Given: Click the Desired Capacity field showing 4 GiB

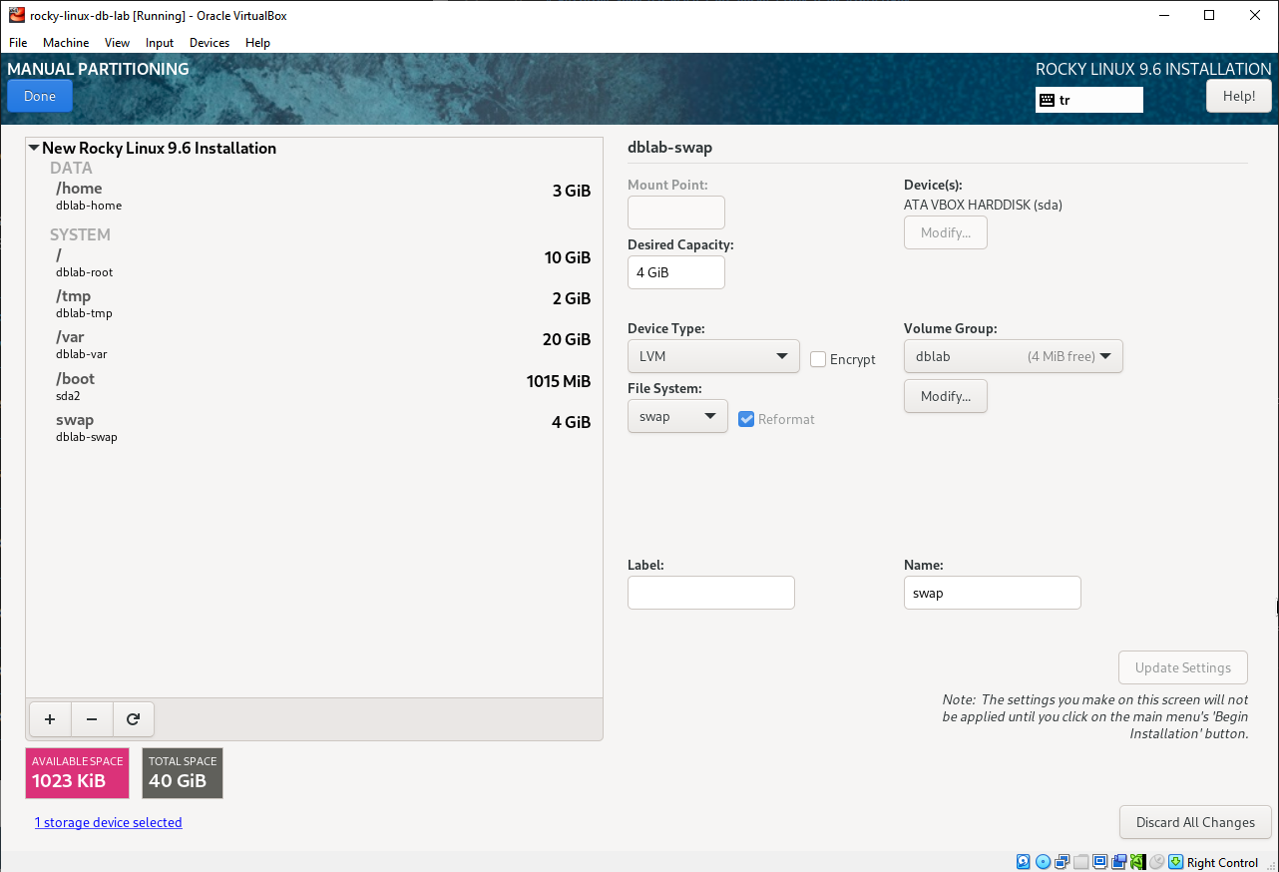Looking at the screenshot, I should (676, 272).
